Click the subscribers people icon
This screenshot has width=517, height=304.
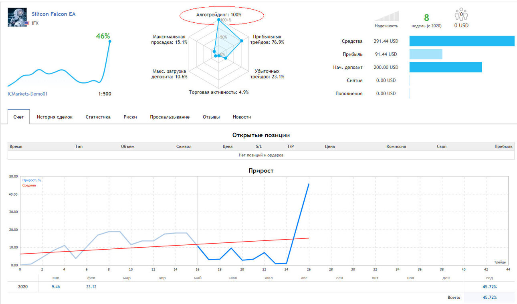(x=461, y=15)
